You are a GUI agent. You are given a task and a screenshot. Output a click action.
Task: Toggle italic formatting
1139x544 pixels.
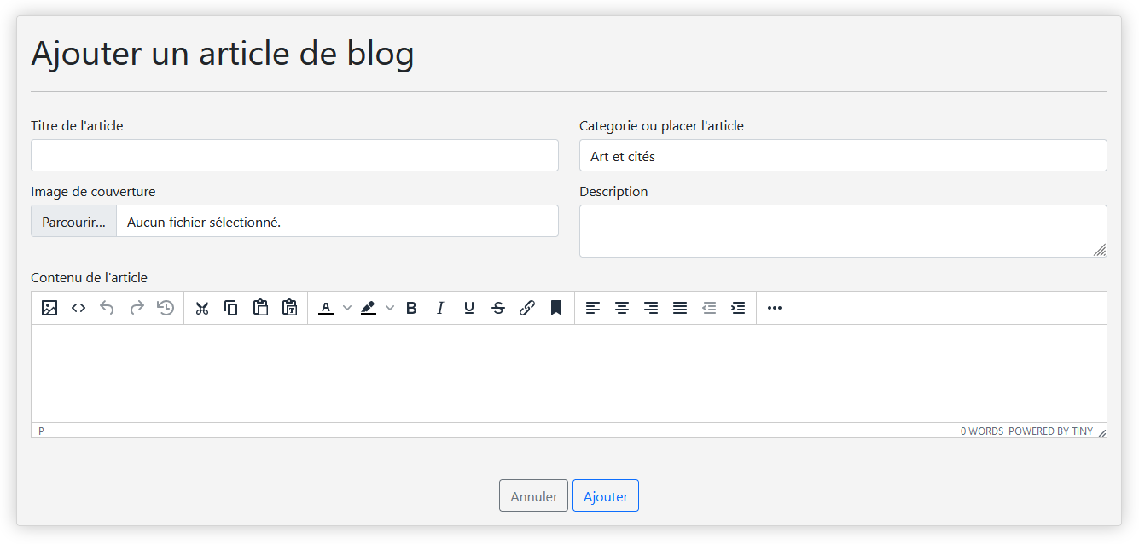tap(440, 308)
